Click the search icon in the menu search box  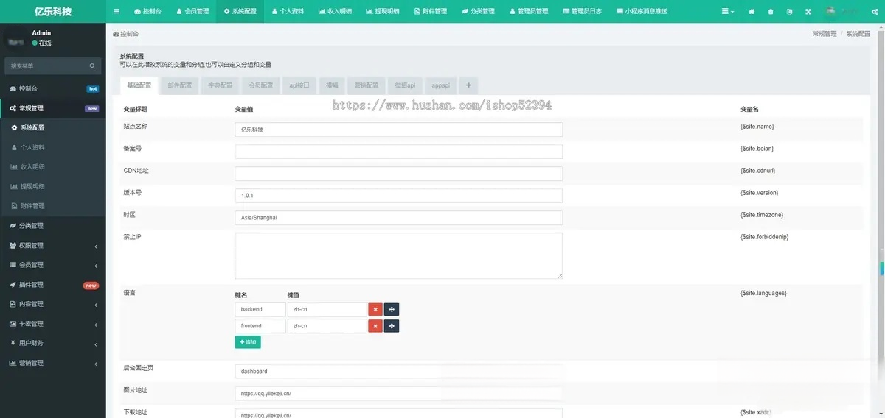click(92, 66)
